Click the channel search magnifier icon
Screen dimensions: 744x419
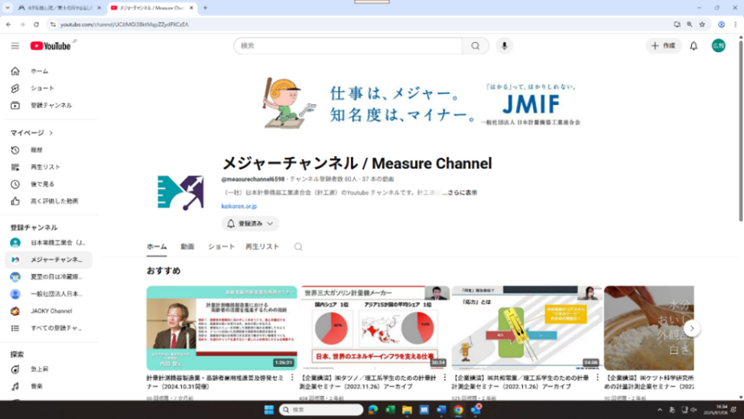click(298, 247)
